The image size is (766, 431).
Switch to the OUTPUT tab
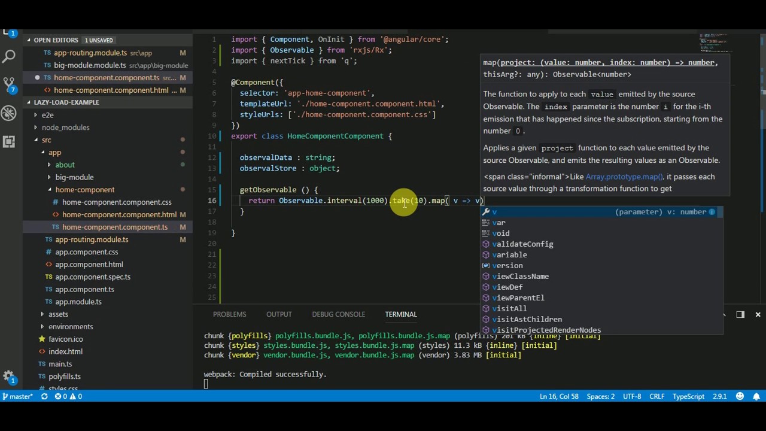coord(279,314)
